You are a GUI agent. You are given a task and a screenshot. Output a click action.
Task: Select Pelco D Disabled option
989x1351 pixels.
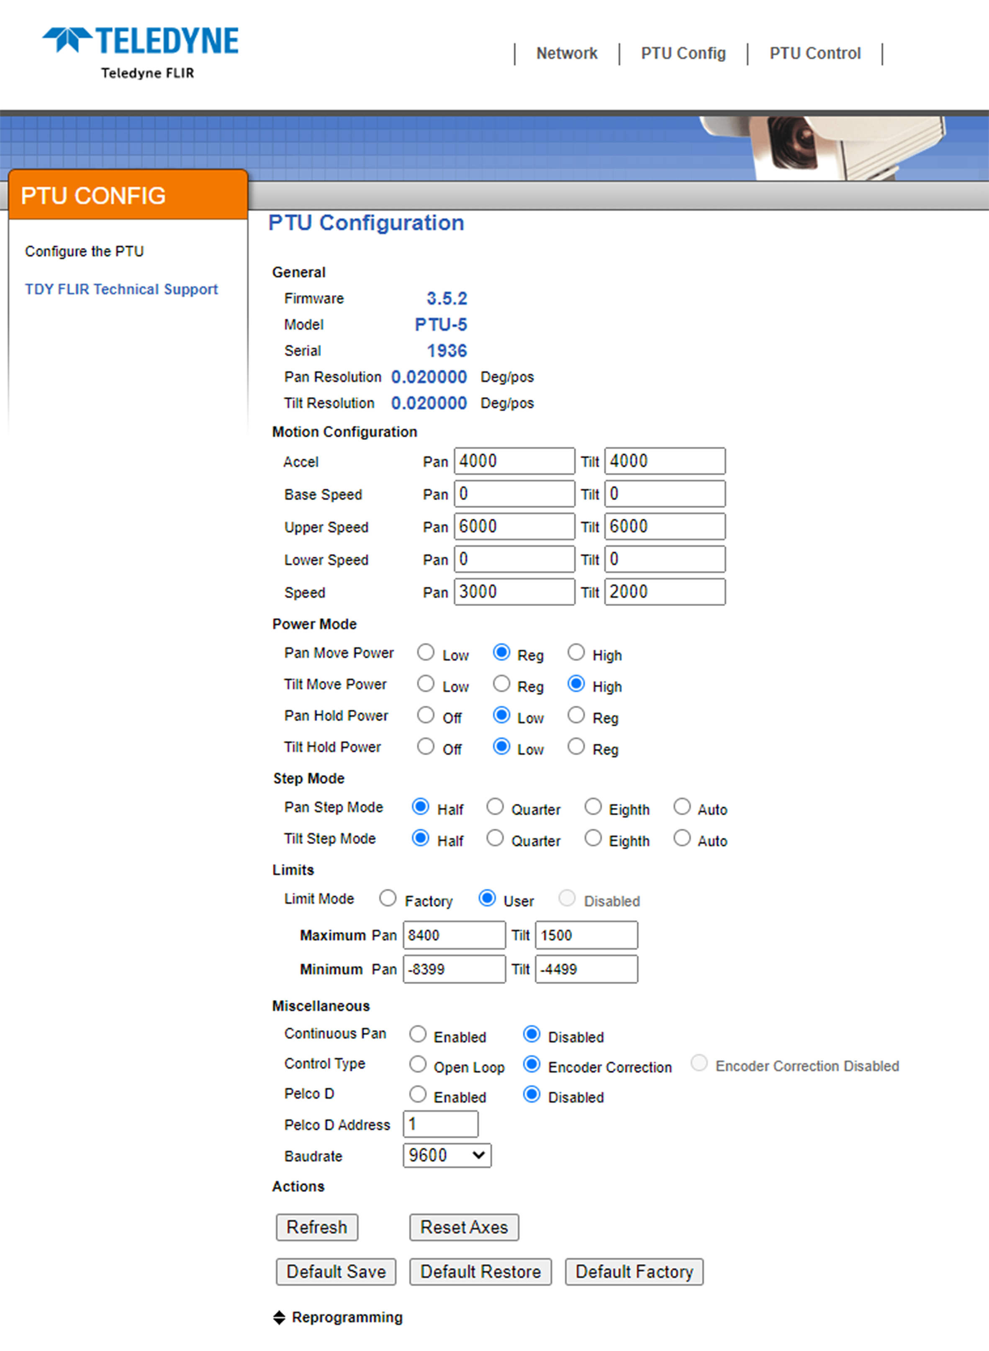click(532, 1094)
